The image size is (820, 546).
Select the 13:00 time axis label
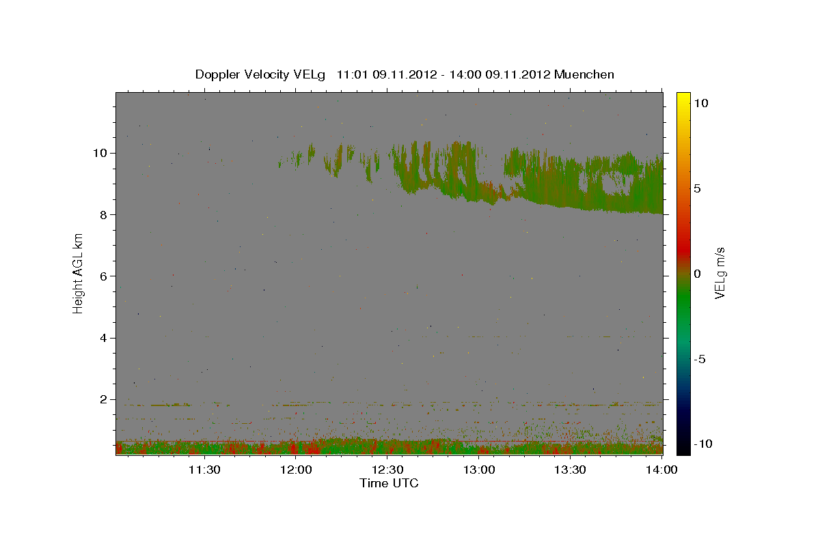479,470
